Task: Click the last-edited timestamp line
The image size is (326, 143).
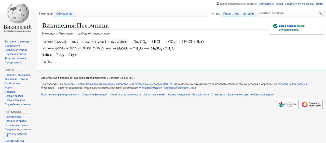Action: (x=88, y=78)
